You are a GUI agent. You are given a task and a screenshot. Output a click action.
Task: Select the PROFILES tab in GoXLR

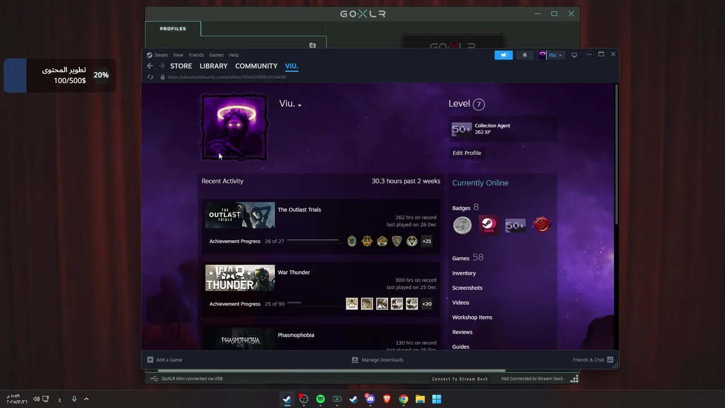pyautogui.click(x=173, y=28)
